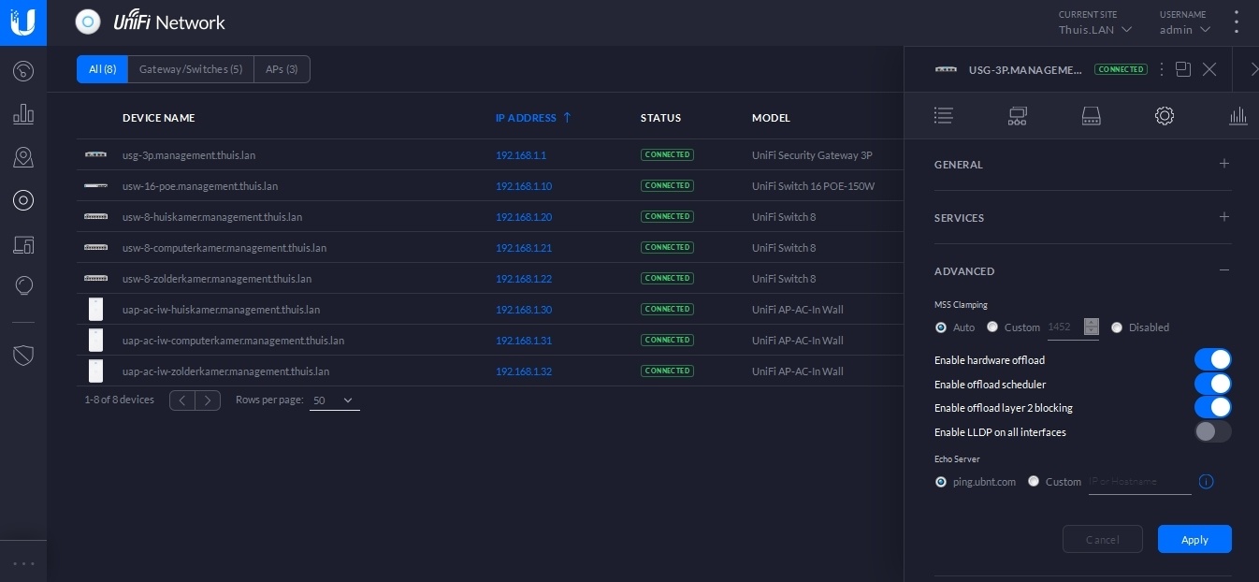This screenshot has height=582, width=1259.
Task: Open the Rows per page dropdown
Action: pos(334,400)
